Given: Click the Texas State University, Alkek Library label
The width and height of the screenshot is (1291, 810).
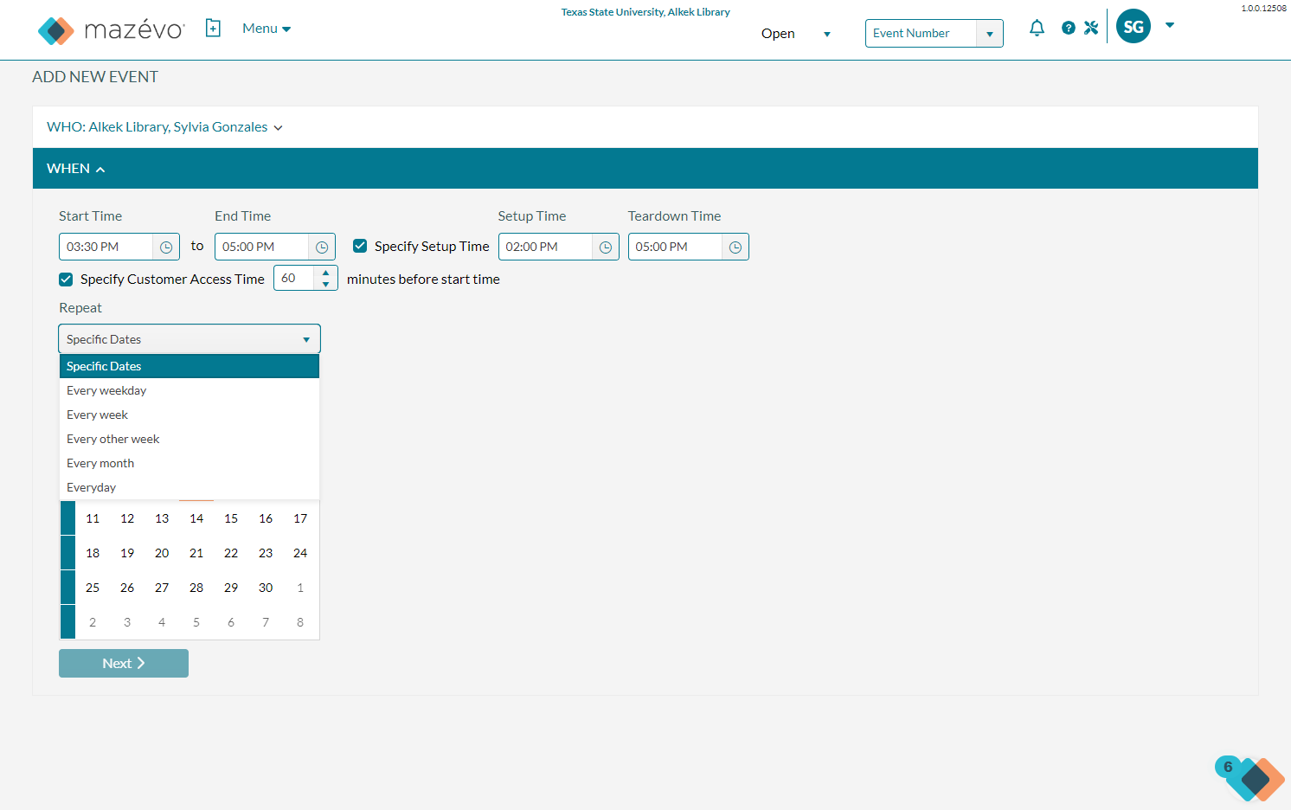Looking at the screenshot, I should [645, 12].
